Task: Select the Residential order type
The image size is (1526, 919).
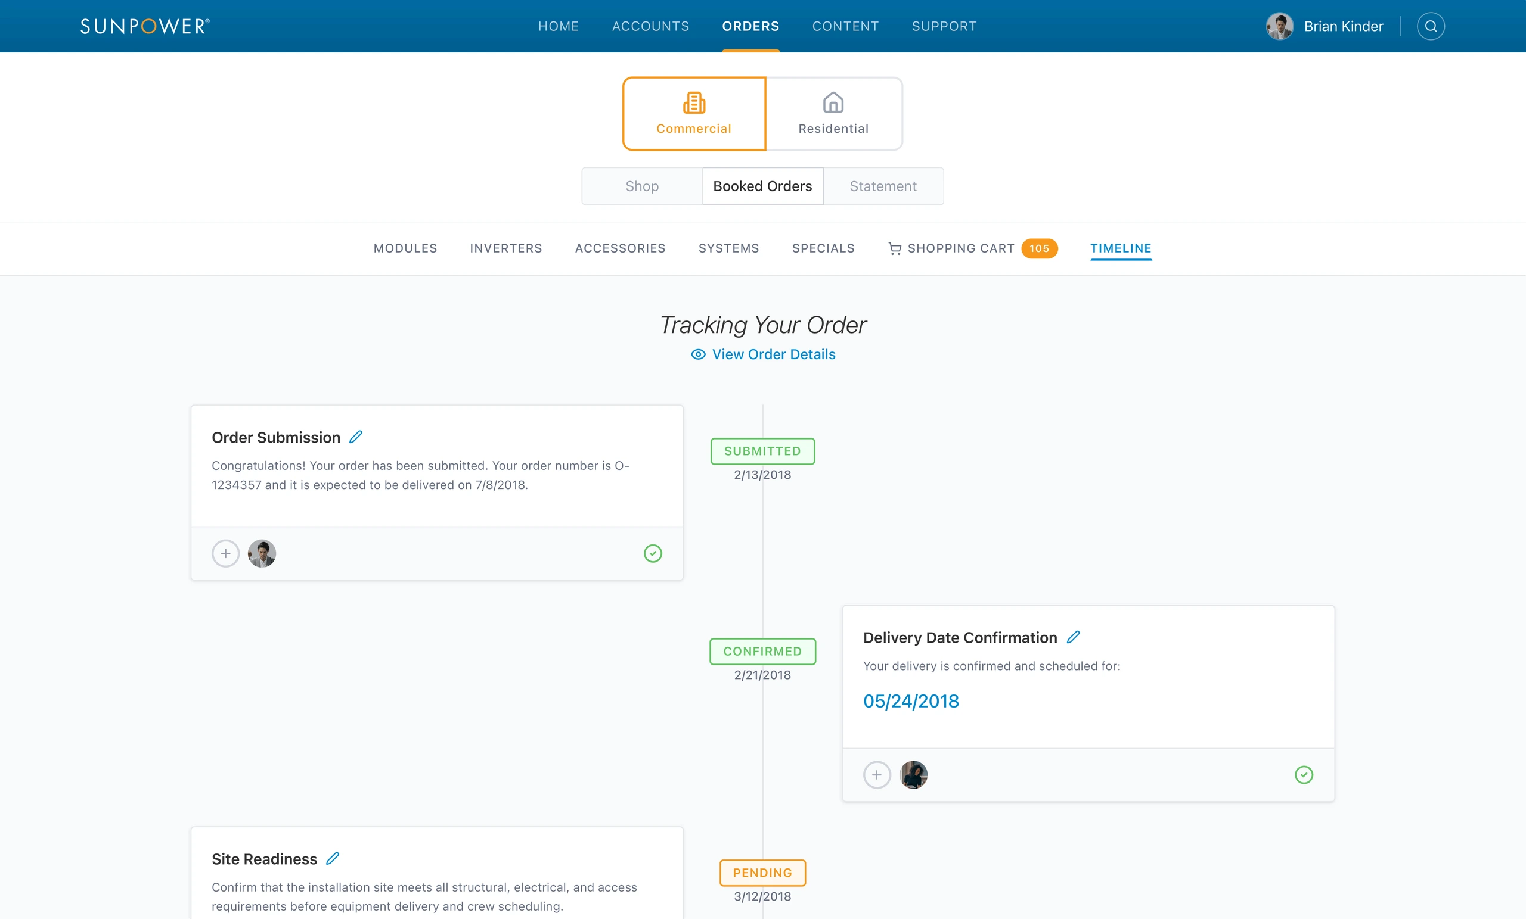Action: [x=833, y=114]
